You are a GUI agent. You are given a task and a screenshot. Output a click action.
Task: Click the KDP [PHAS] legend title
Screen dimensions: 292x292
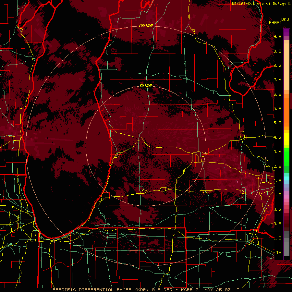tap(278, 21)
